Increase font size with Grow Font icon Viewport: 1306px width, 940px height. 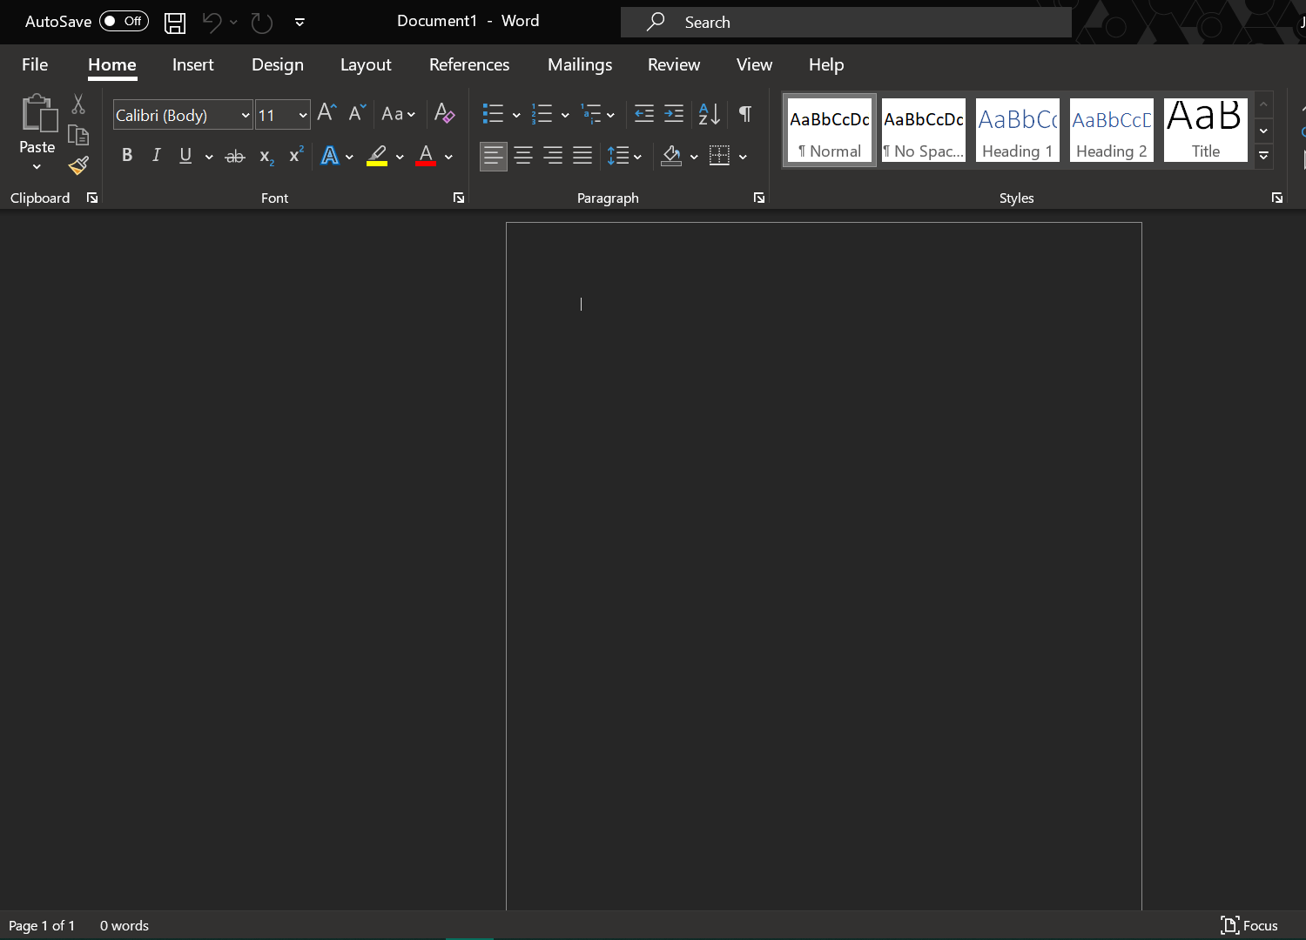326,113
